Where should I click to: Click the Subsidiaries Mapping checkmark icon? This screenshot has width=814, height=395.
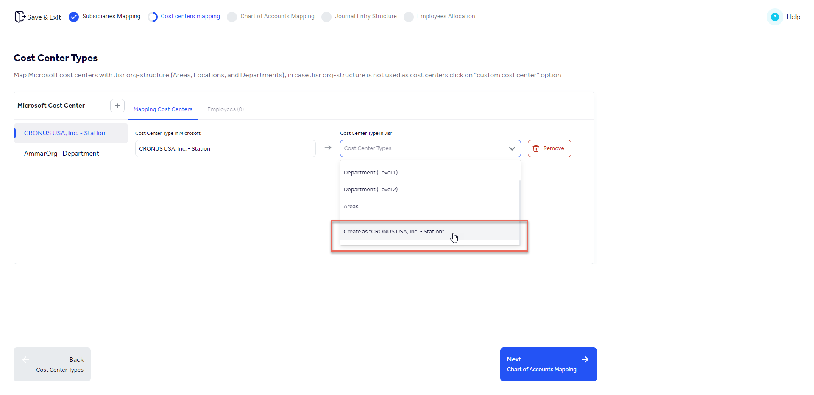pyautogui.click(x=74, y=17)
